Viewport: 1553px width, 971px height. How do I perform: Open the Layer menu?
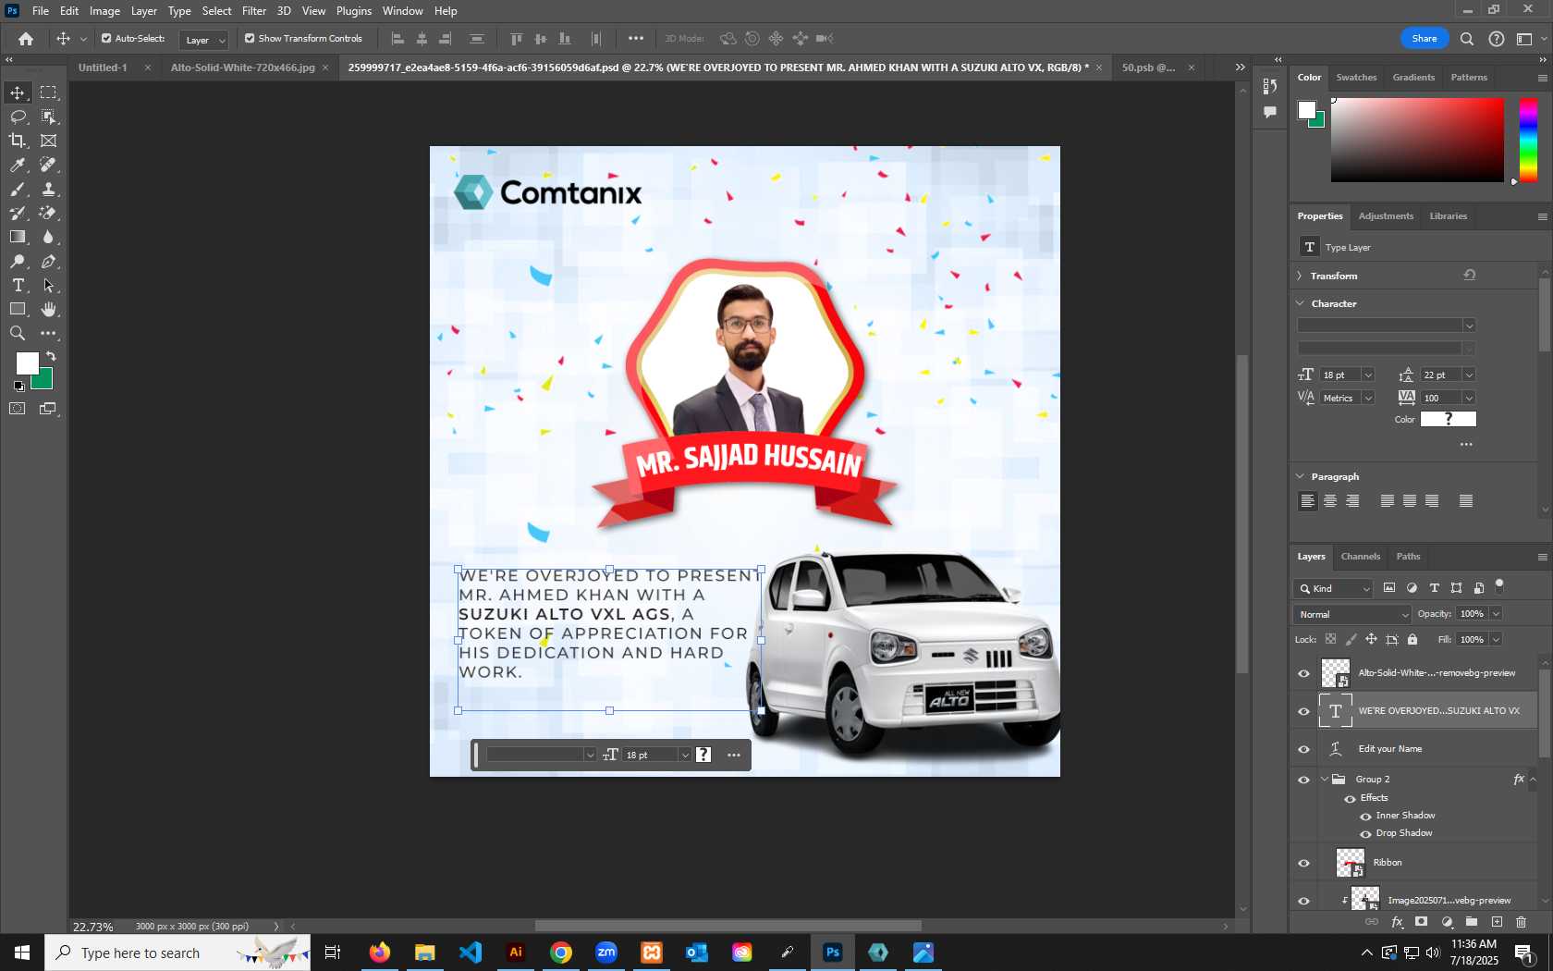[143, 11]
